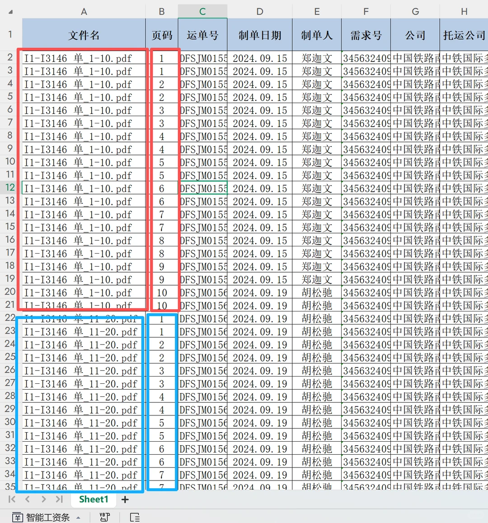The width and height of the screenshot is (488, 523).
Task: Select the 运单号 column C header
Action: pyautogui.click(x=202, y=11)
